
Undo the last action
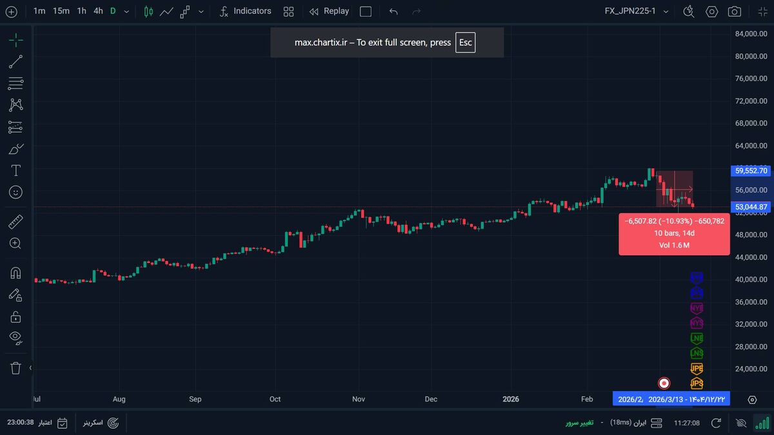coord(393,12)
